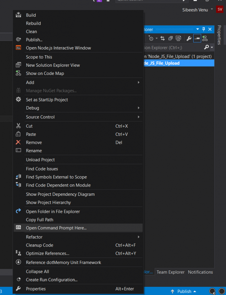Choose Set as StartUp Project
The width and height of the screenshot is (226, 295).
click(x=47, y=100)
